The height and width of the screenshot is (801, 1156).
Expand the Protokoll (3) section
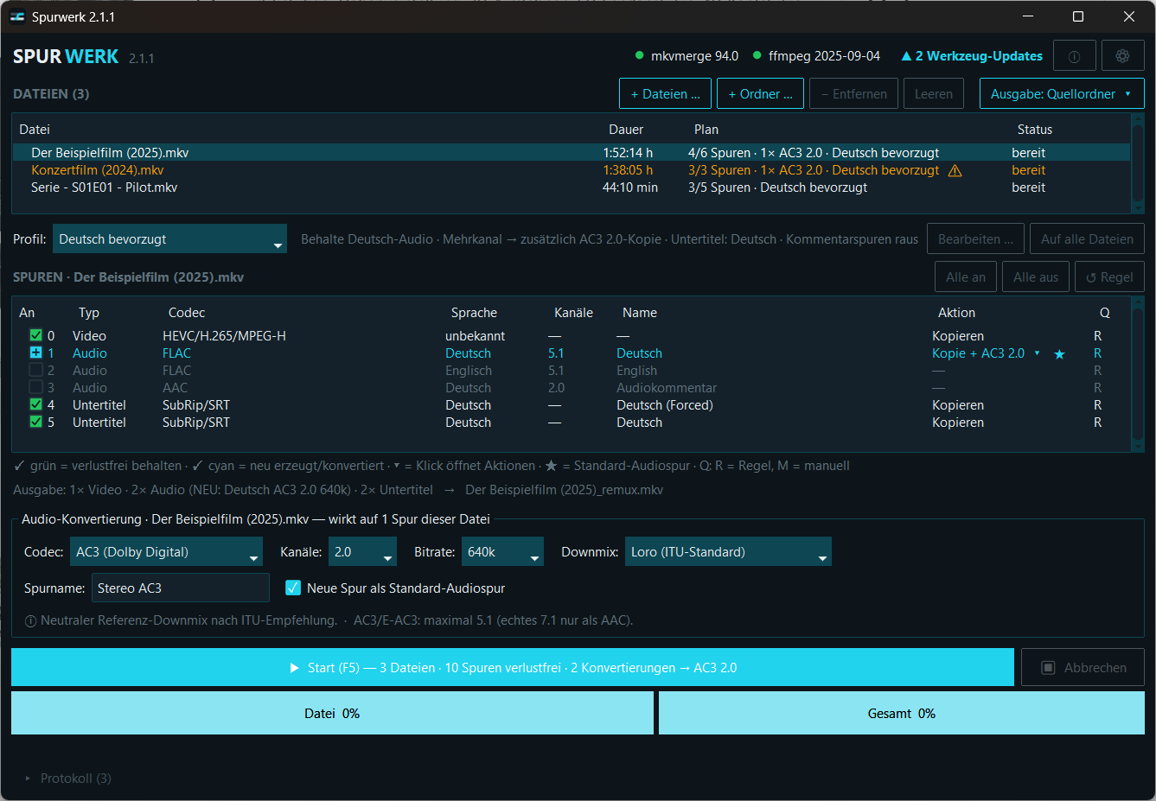coord(68,778)
